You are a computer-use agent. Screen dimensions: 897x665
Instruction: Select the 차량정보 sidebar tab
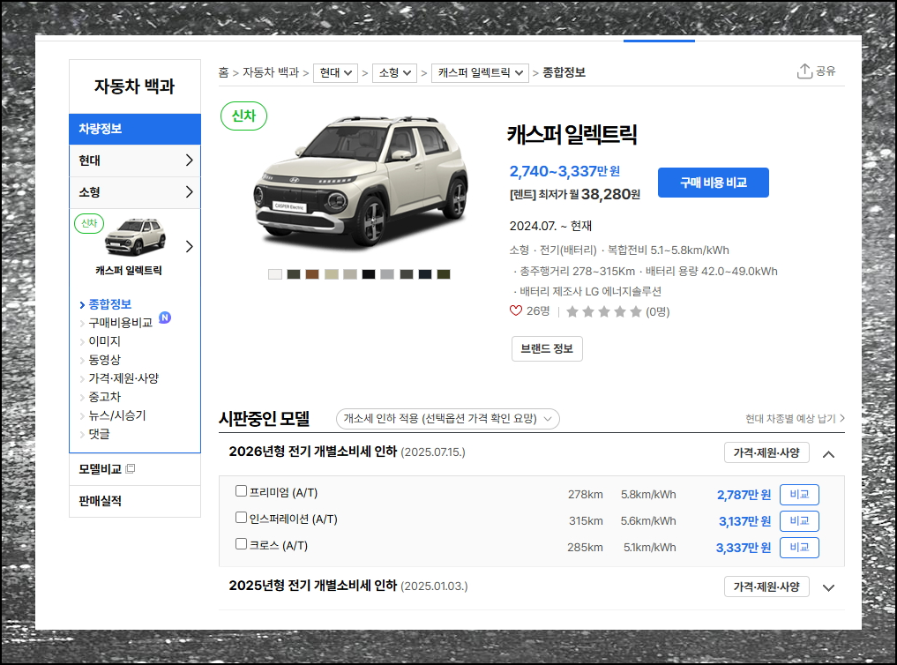pos(135,129)
